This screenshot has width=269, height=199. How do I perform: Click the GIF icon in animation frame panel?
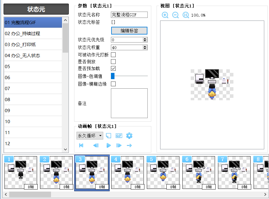[x=119, y=136]
